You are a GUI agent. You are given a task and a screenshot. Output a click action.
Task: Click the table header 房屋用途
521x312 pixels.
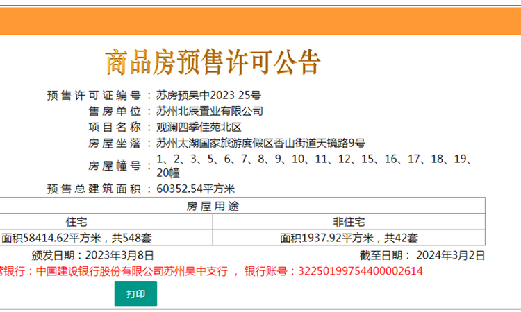pos(213,206)
